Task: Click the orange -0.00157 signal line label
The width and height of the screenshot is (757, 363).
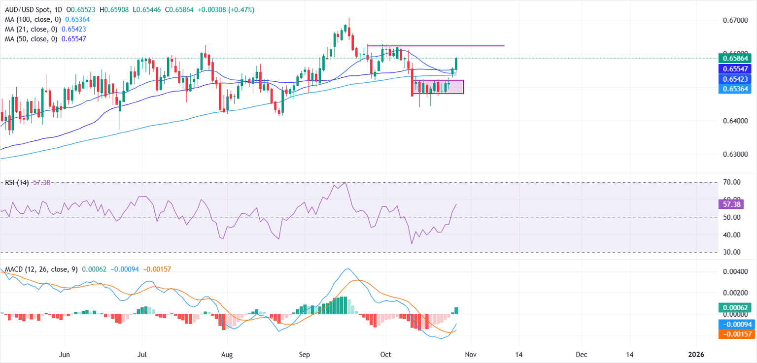Action: click(736, 334)
